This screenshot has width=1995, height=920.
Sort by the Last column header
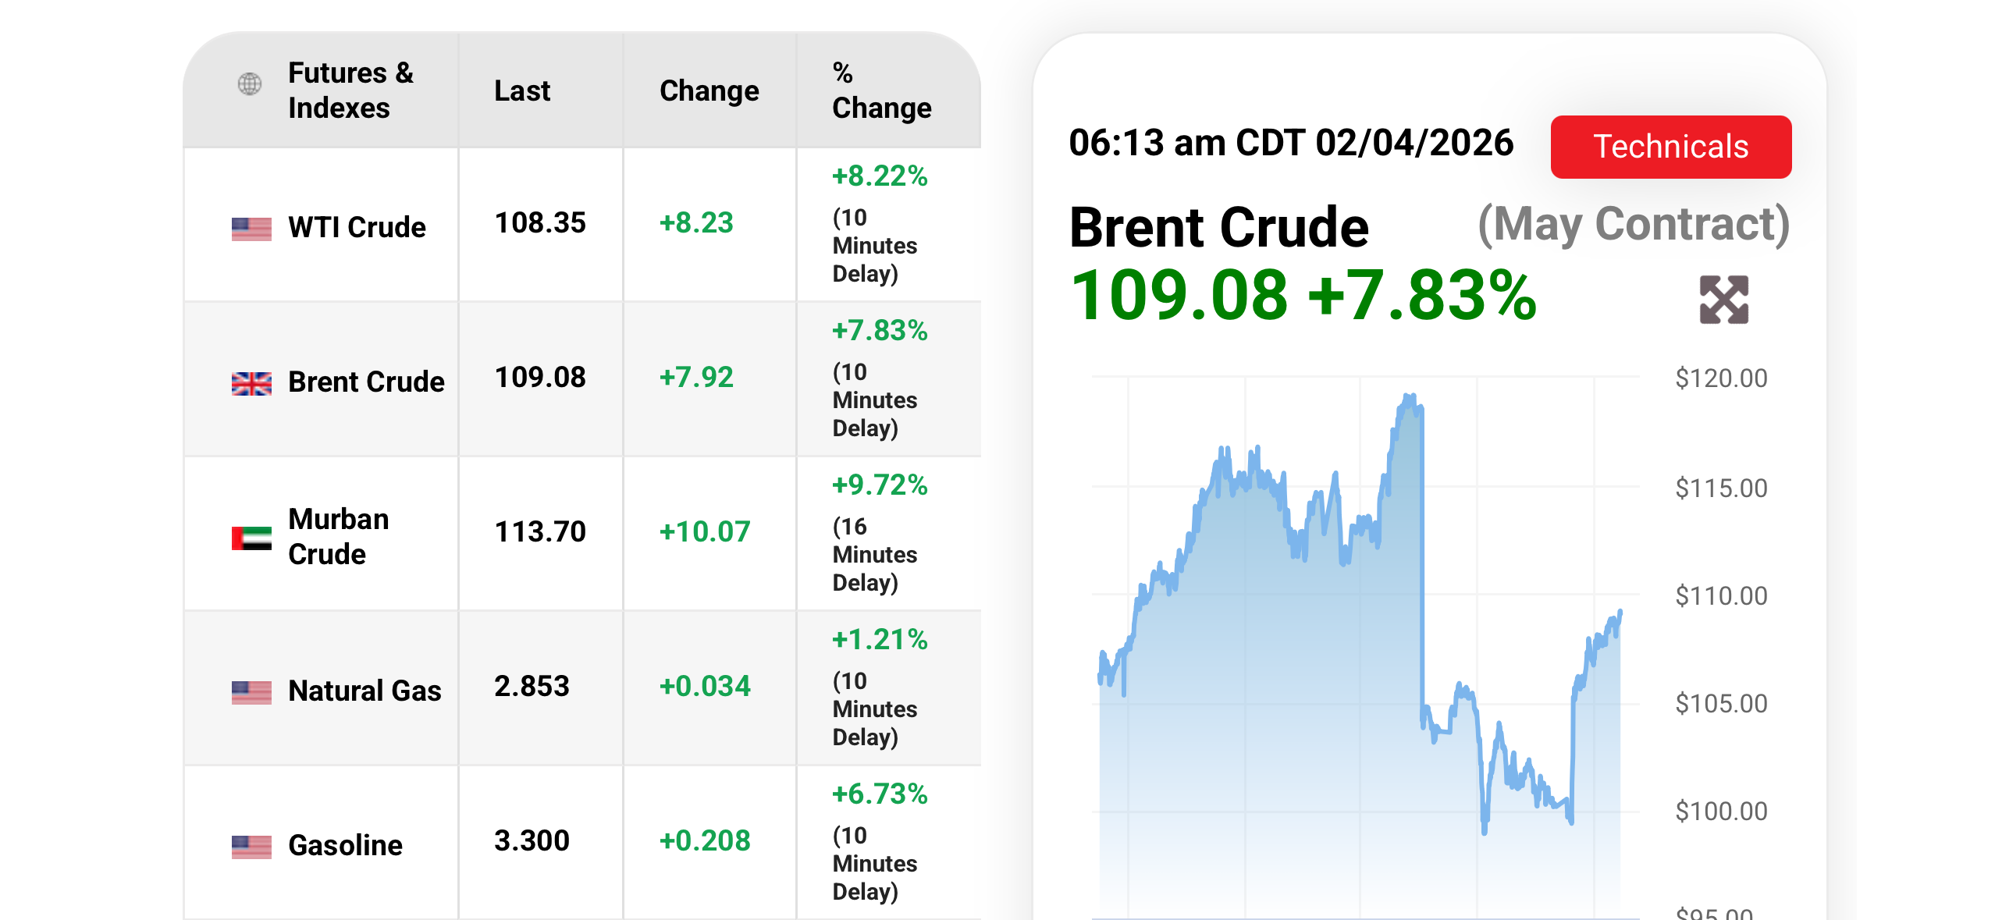(522, 91)
